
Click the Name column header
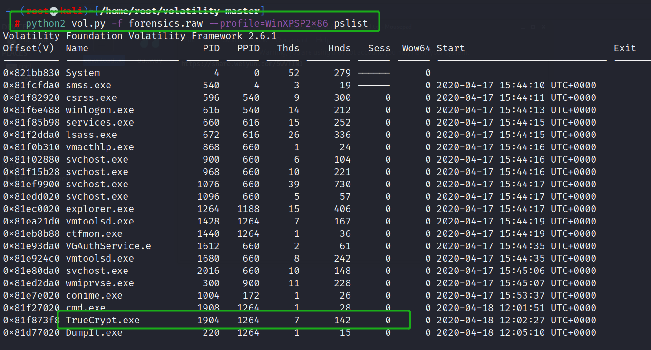pos(77,49)
